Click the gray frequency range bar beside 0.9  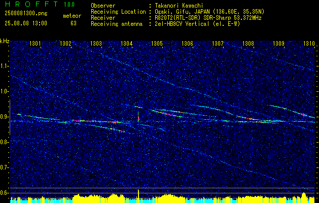click(10, 117)
